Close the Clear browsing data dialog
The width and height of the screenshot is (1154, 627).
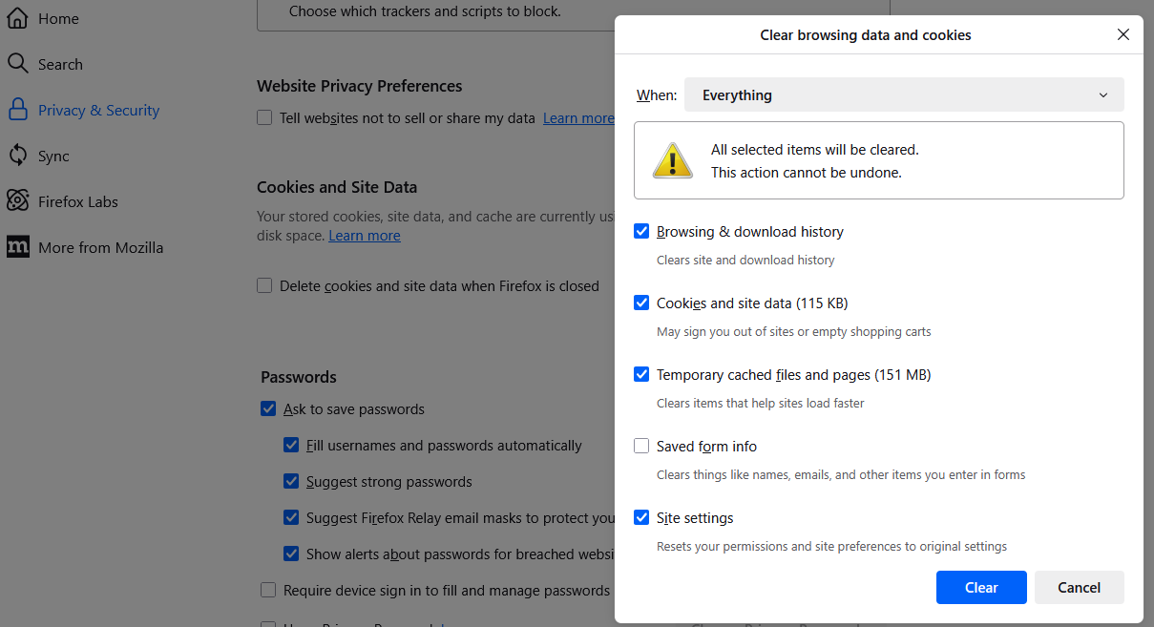1123,35
